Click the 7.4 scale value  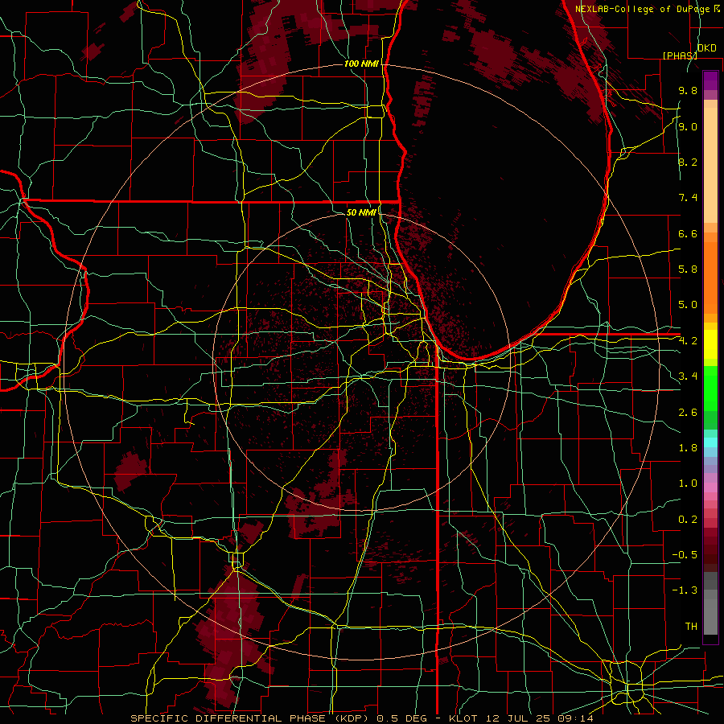point(688,198)
